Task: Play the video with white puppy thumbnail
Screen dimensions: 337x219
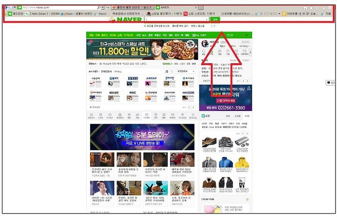Action: [182, 188]
